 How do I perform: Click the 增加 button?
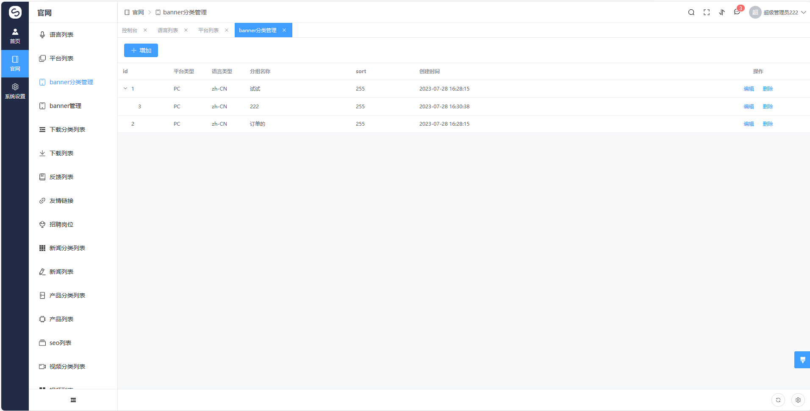pyautogui.click(x=141, y=50)
